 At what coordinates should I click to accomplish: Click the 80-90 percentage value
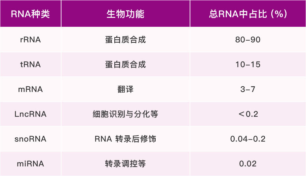click(248, 40)
